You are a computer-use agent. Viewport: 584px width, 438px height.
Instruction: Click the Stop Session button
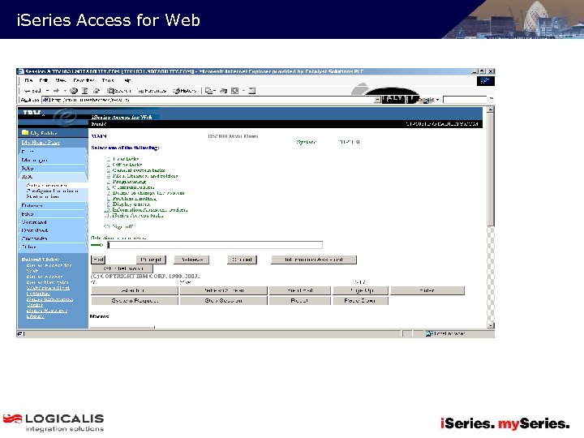(224, 301)
